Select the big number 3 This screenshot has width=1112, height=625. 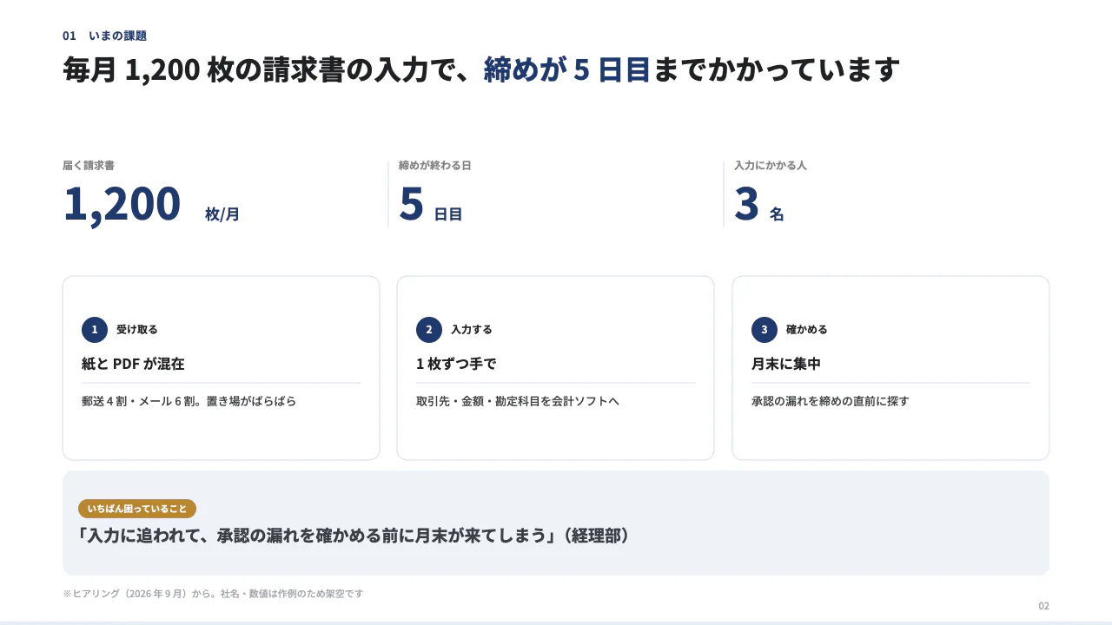(x=747, y=204)
